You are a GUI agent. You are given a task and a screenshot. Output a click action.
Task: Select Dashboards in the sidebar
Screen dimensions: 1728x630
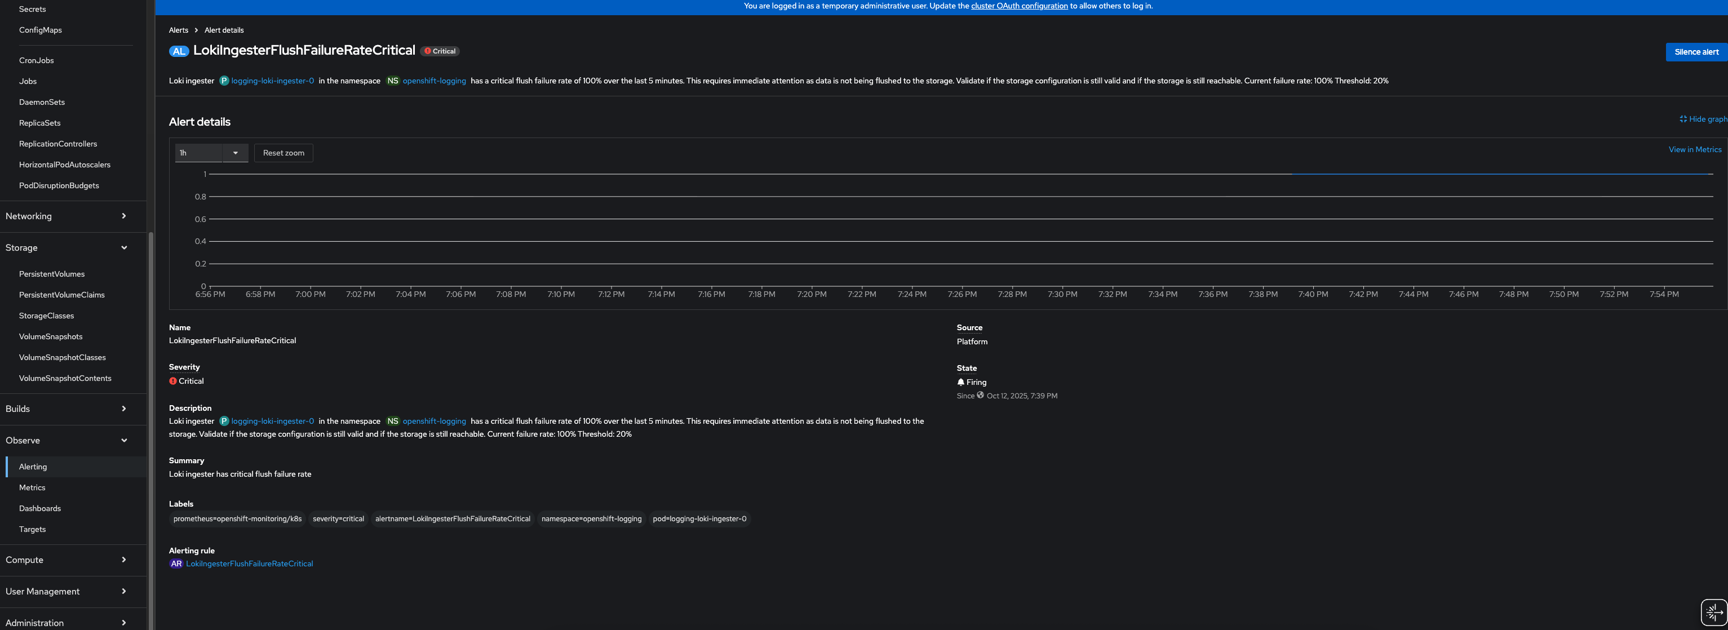39,508
